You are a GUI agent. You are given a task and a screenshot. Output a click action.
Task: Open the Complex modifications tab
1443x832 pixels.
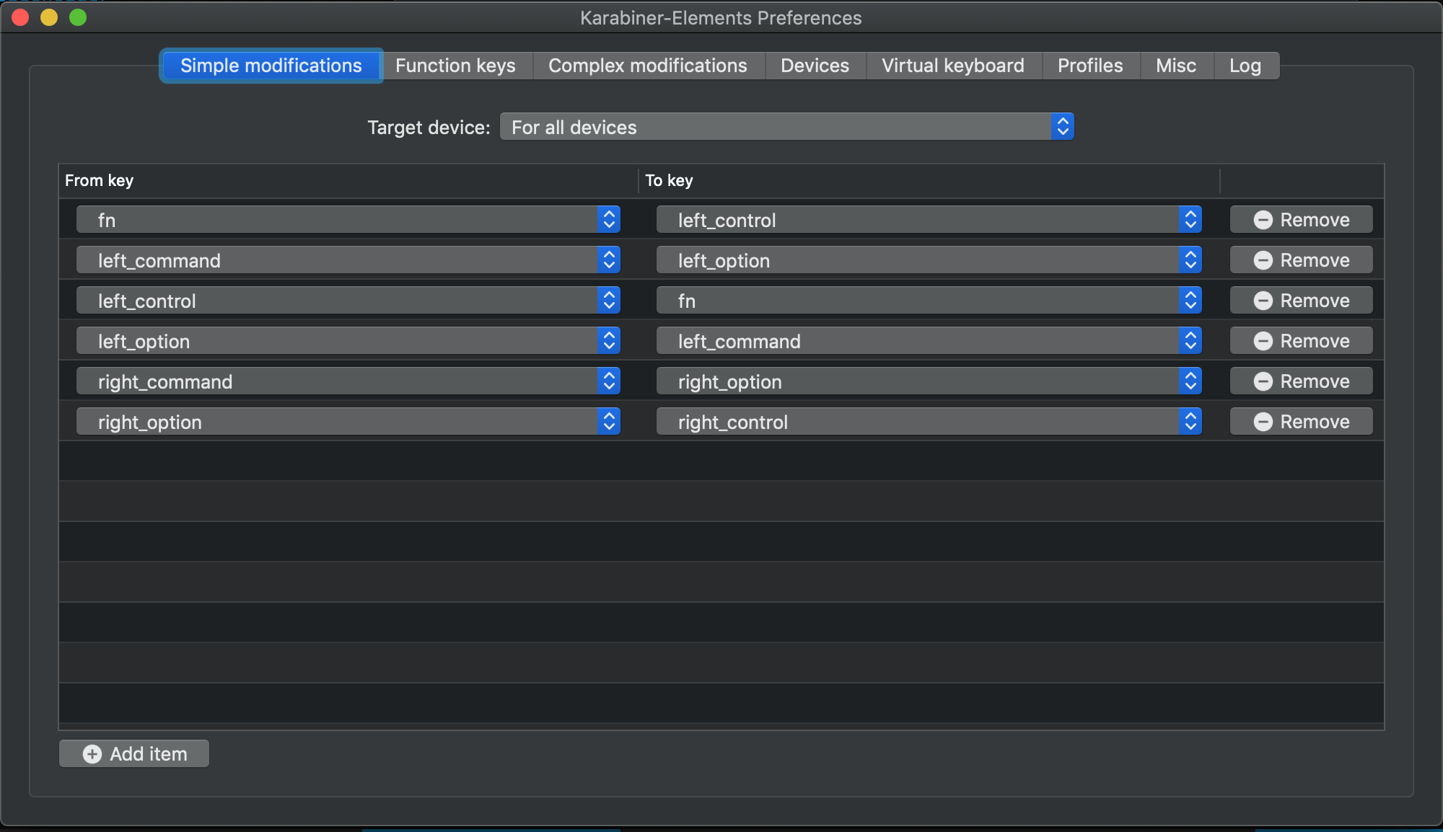tap(647, 66)
